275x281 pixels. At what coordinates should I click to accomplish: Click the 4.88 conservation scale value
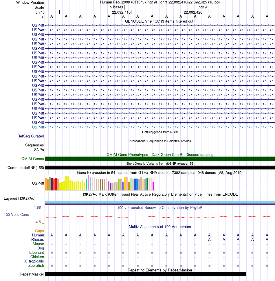(x=37, y=207)
